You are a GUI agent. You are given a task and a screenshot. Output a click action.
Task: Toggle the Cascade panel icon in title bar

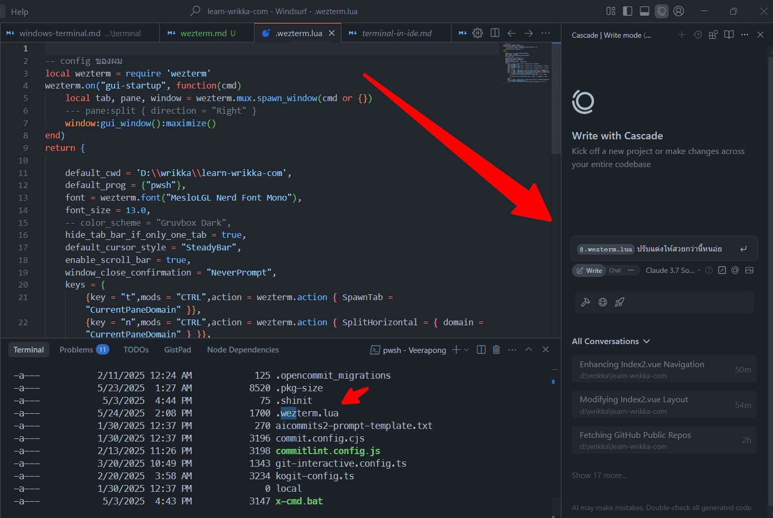coord(662,11)
